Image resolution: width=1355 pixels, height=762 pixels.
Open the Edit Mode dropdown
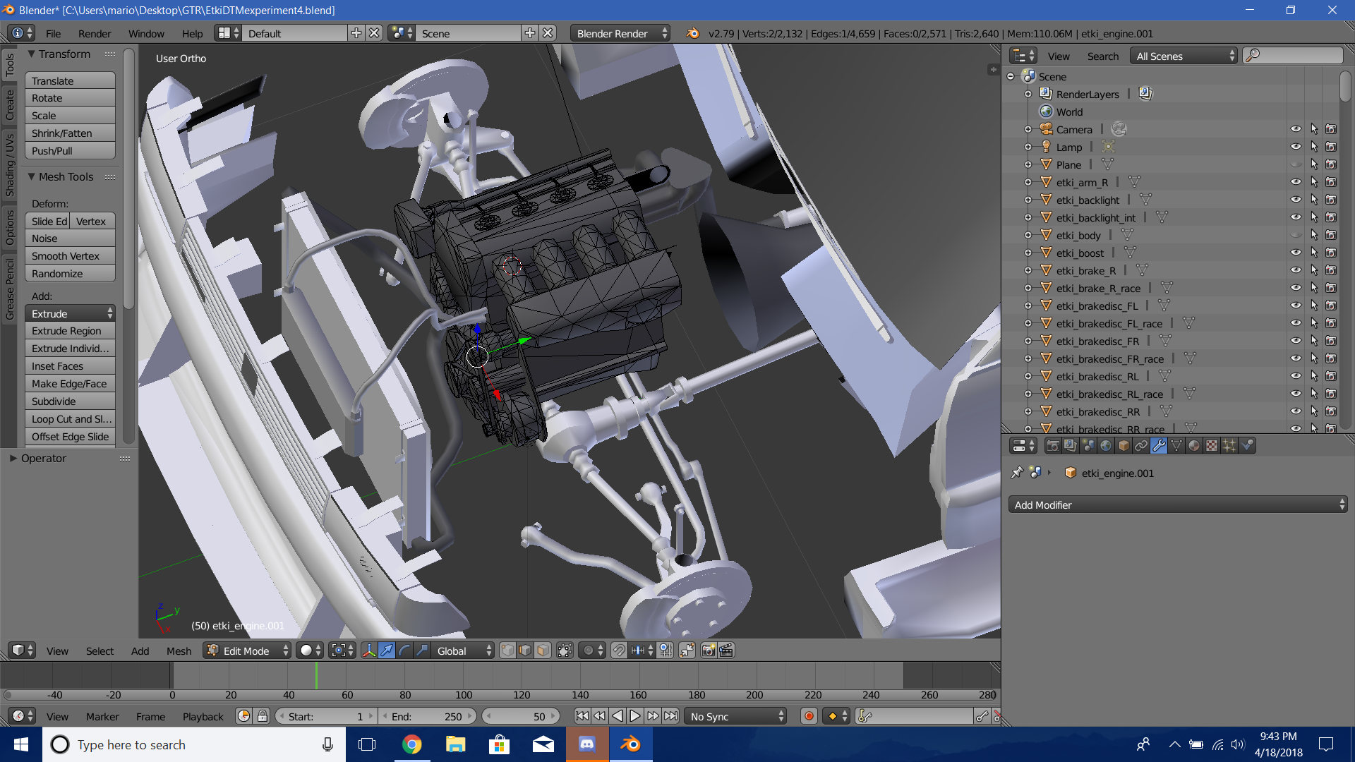coord(246,651)
